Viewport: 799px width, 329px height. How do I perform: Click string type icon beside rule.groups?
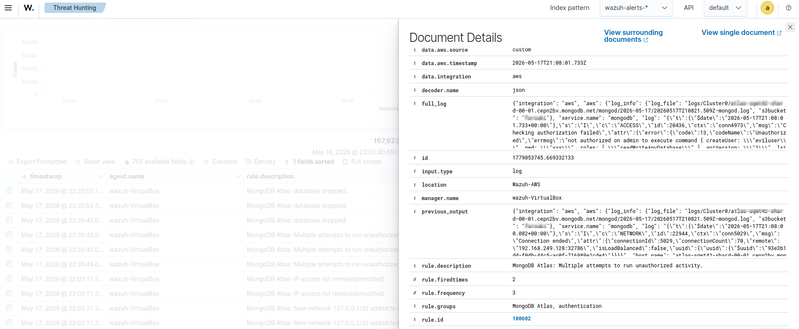click(x=415, y=307)
